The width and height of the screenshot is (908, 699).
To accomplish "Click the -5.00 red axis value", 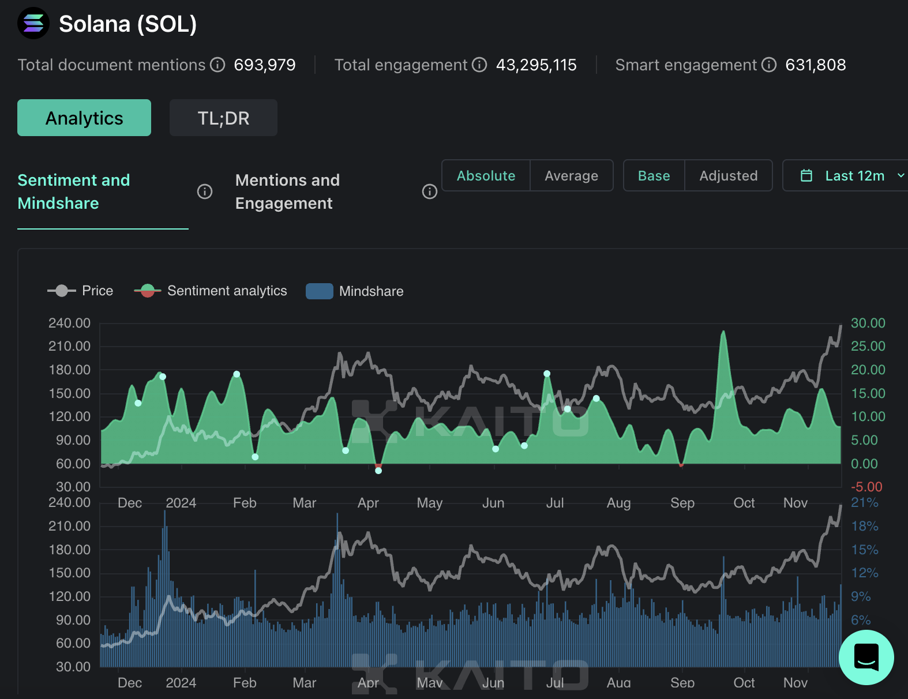I will (x=866, y=487).
